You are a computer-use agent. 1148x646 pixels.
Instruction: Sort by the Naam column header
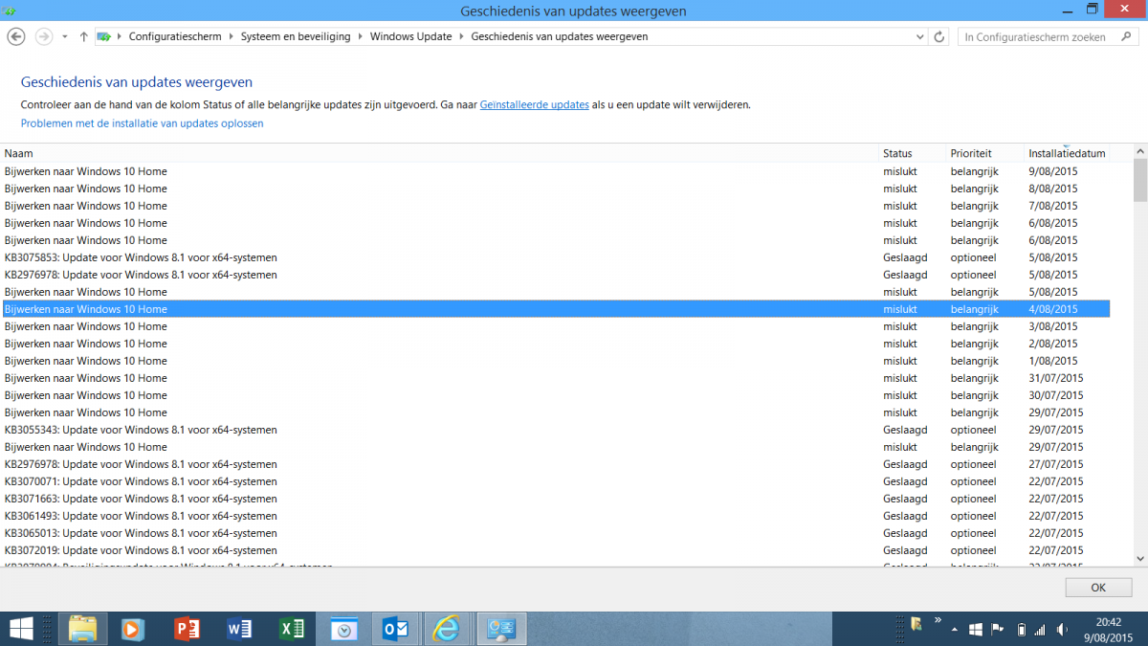click(440, 153)
